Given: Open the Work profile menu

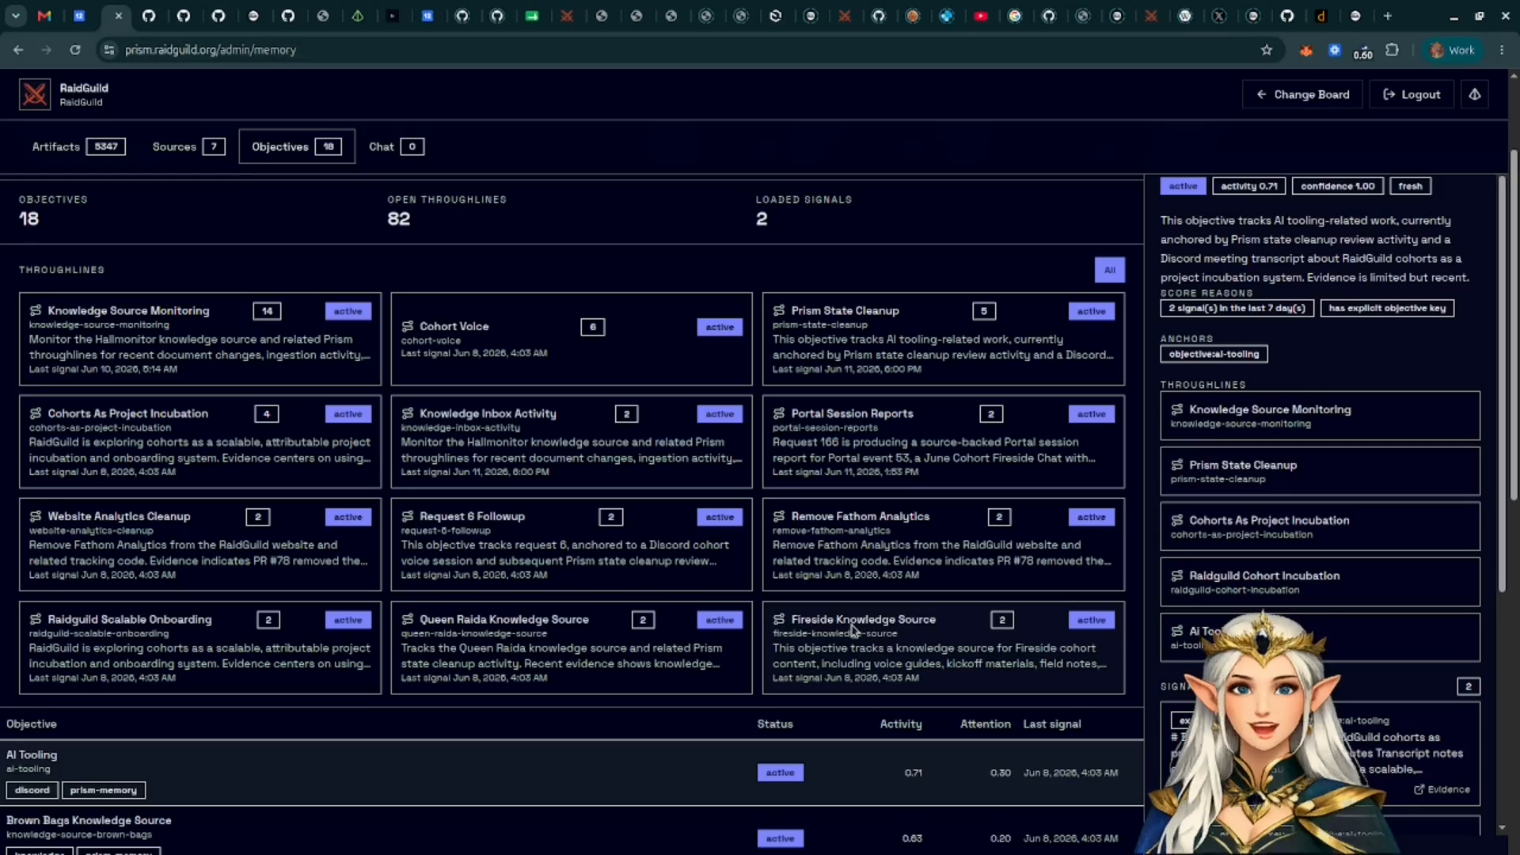Looking at the screenshot, I should 1453,50.
